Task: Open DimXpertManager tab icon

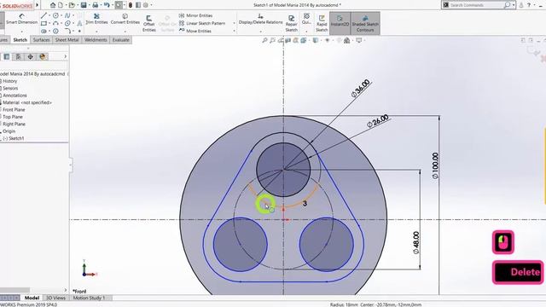Action: click(31, 56)
